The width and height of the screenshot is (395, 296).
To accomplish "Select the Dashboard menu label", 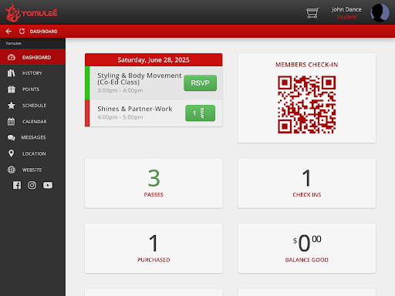I will coord(36,57).
